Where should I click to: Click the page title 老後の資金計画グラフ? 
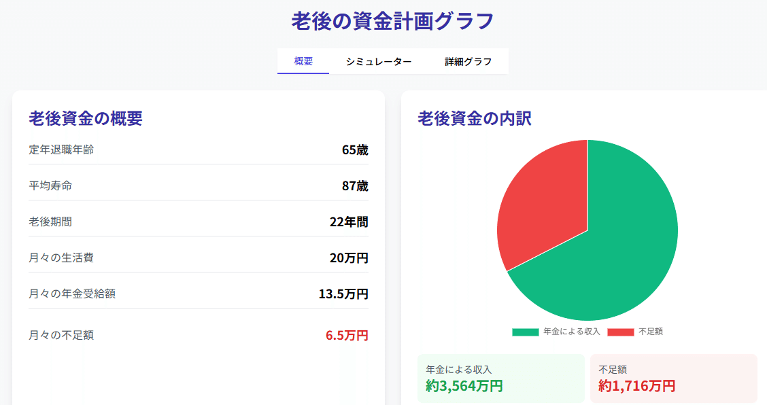[x=392, y=21]
